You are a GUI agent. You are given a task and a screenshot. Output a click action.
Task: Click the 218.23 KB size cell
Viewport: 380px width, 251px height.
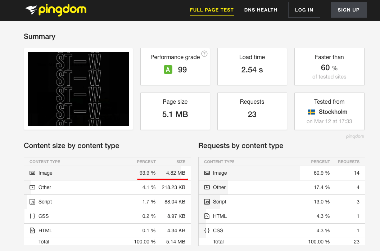173,187
